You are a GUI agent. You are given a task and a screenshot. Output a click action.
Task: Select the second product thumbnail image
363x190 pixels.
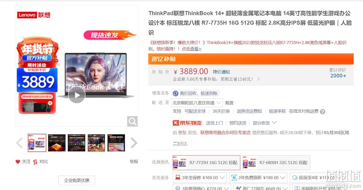coord(57,143)
